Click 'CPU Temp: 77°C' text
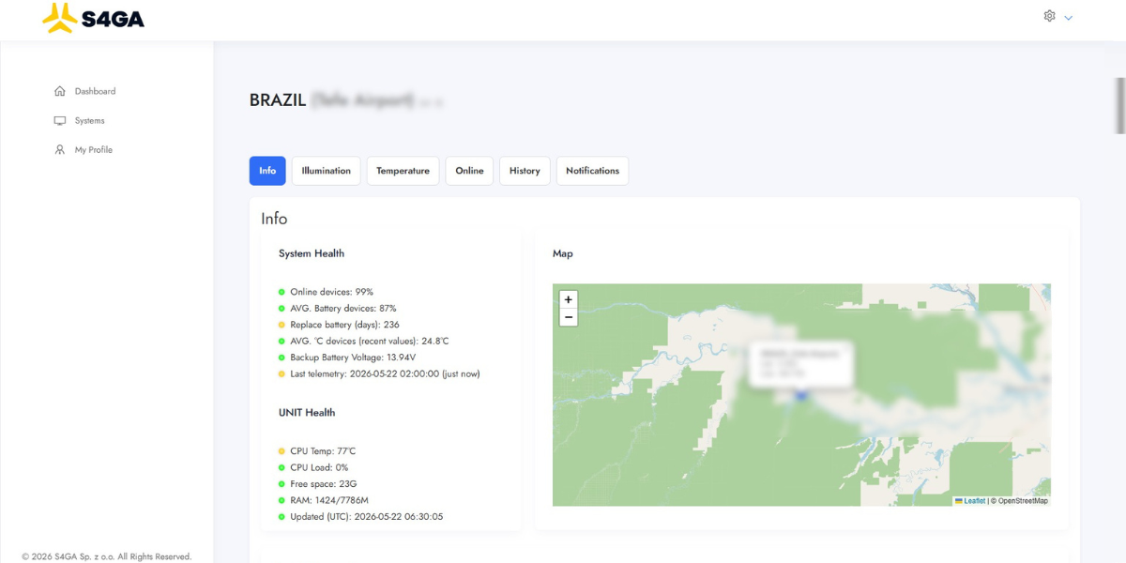The image size is (1126, 563). tap(323, 451)
